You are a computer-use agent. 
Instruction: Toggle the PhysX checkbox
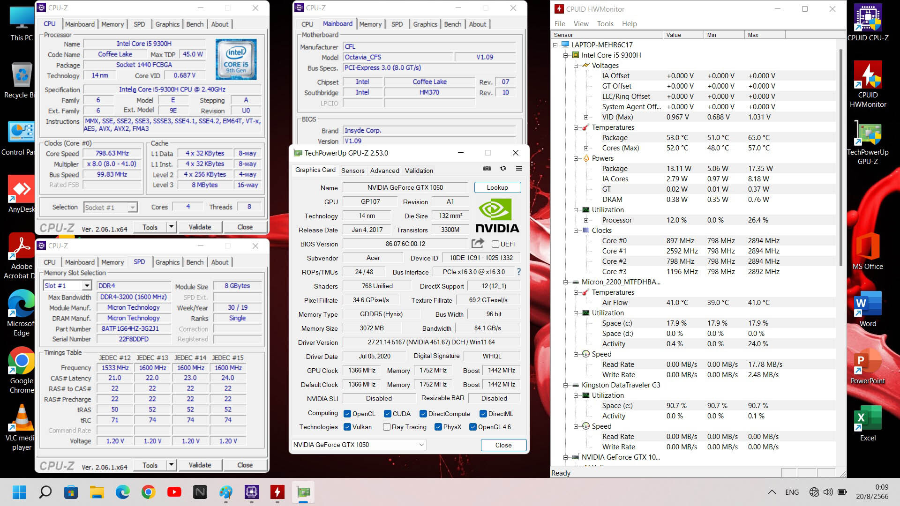[x=438, y=427]
